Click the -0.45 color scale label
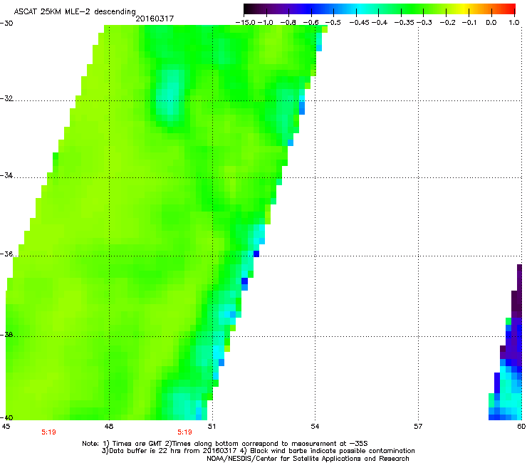 coord(360,23)
